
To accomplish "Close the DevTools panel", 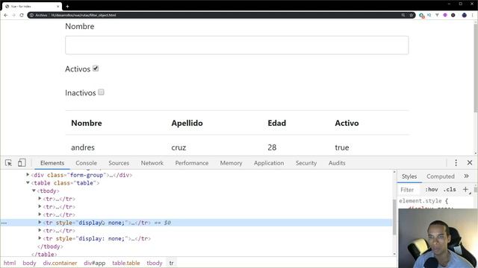I will (470, 163).
